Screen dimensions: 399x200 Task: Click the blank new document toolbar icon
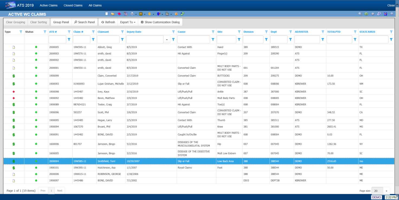point(107,14)
